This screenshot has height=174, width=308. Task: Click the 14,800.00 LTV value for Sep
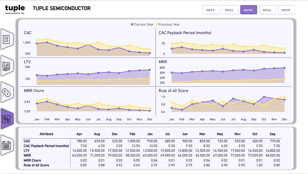pos(273,151)
